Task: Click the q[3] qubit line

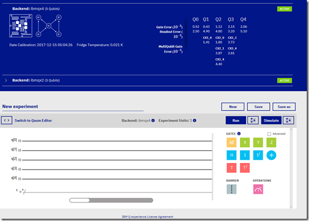Action: (x=117, y=169)
